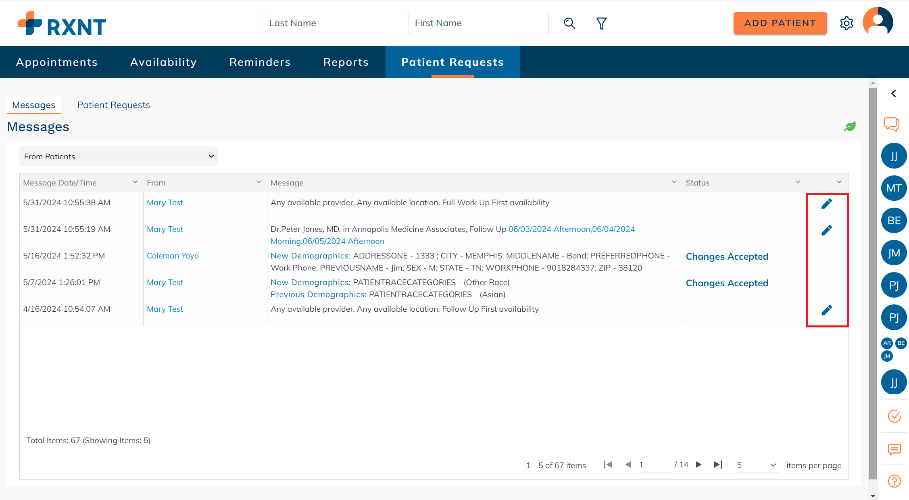Click the Previous Demographics message line
909x500 pixels.
pyautogui.click(x=388, y=294)
